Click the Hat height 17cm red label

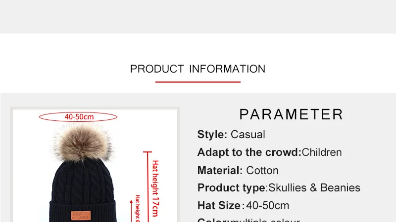pos(155,188)
